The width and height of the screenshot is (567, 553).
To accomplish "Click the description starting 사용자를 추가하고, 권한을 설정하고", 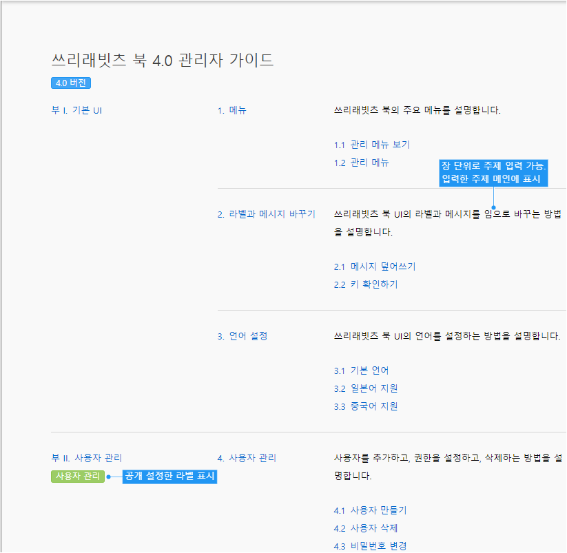I will pyautogui.click(x=448, y=467).
